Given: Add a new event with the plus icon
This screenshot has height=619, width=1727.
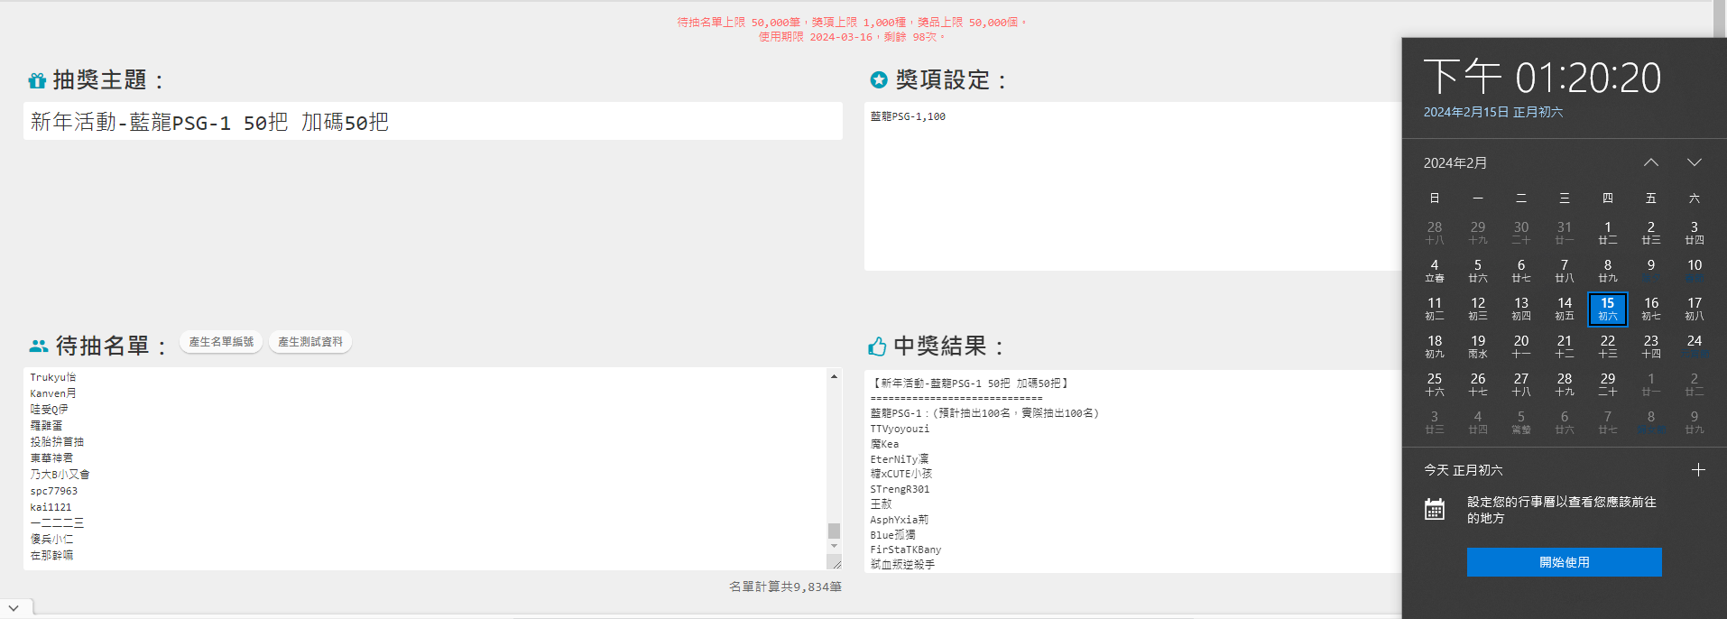Looking at the screenshot, I should point(1698,470).
